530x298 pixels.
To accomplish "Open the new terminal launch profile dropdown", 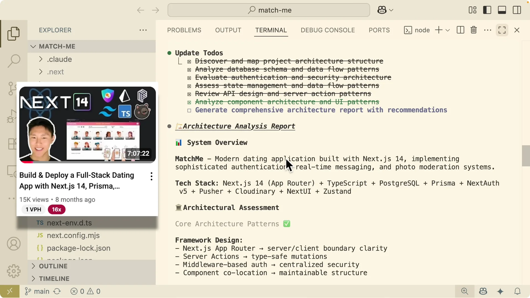I will coord(448,30).
